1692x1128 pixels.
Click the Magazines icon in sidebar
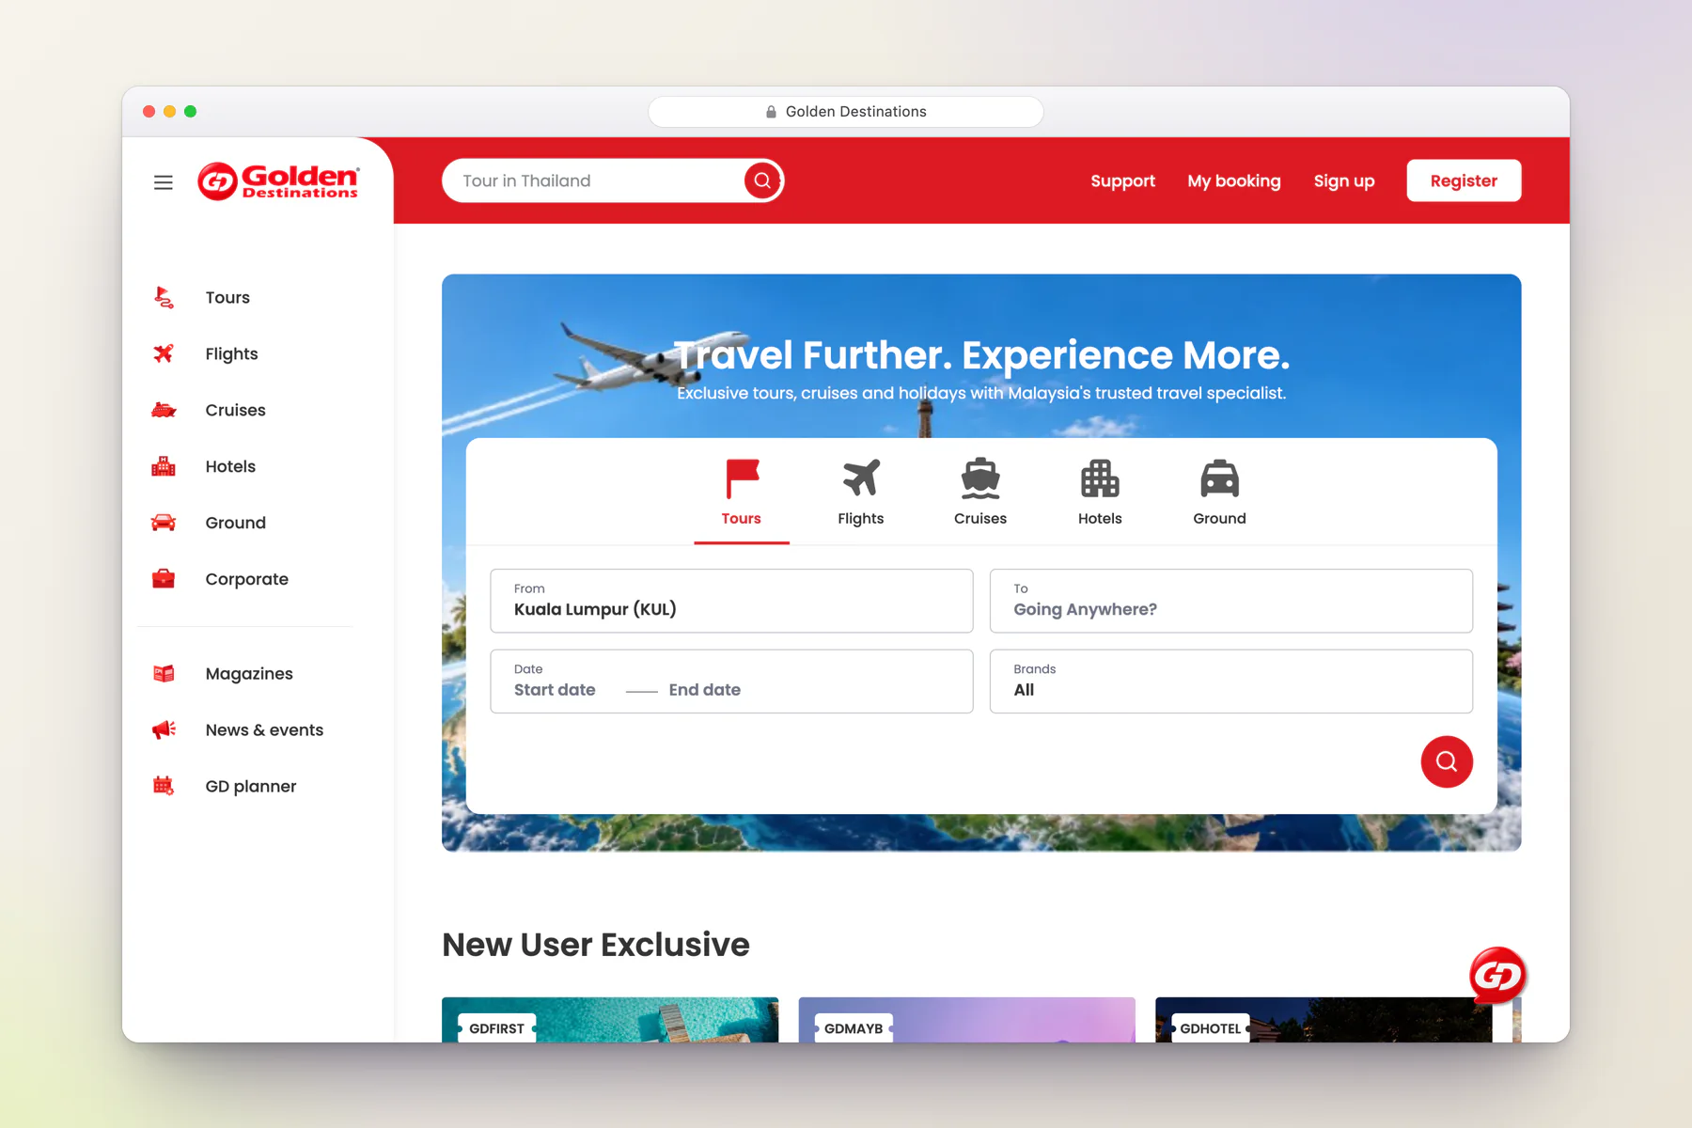[164, 673]
